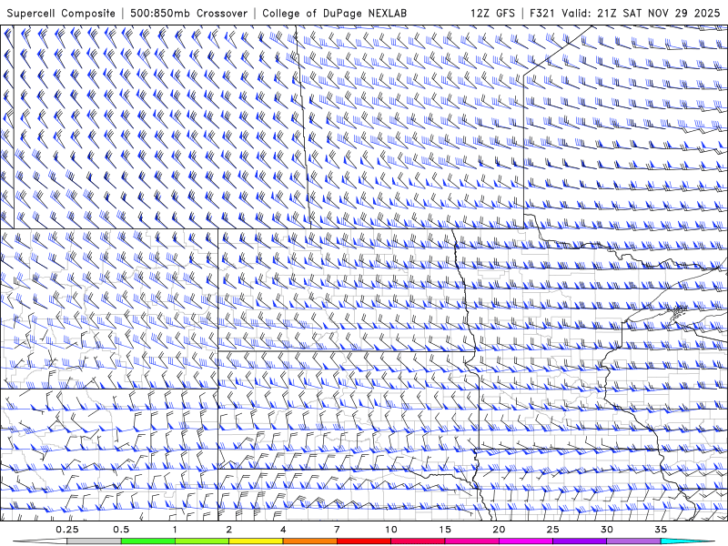Click the "20" legend value
728x546 pixels.
pos(499,530)
